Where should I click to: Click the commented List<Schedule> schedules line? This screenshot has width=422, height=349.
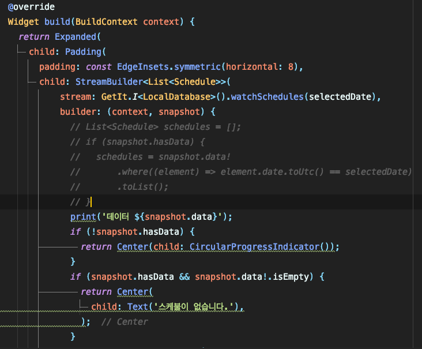click(x=155, y=127)
